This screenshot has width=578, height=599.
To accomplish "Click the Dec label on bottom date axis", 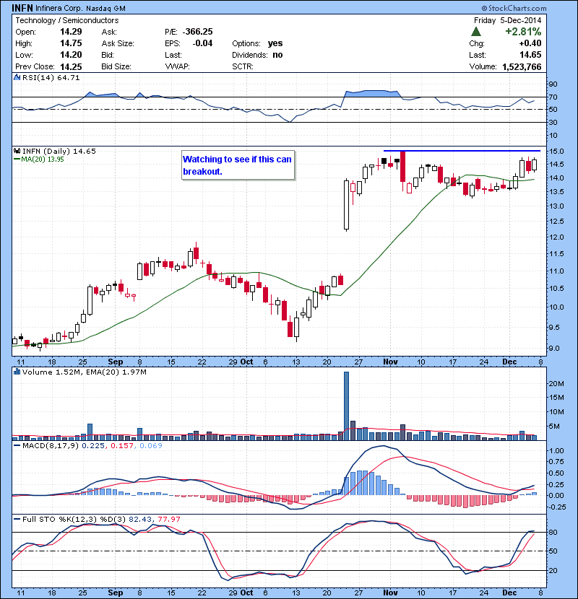I will pyautogui.click(x=509, y=593).
